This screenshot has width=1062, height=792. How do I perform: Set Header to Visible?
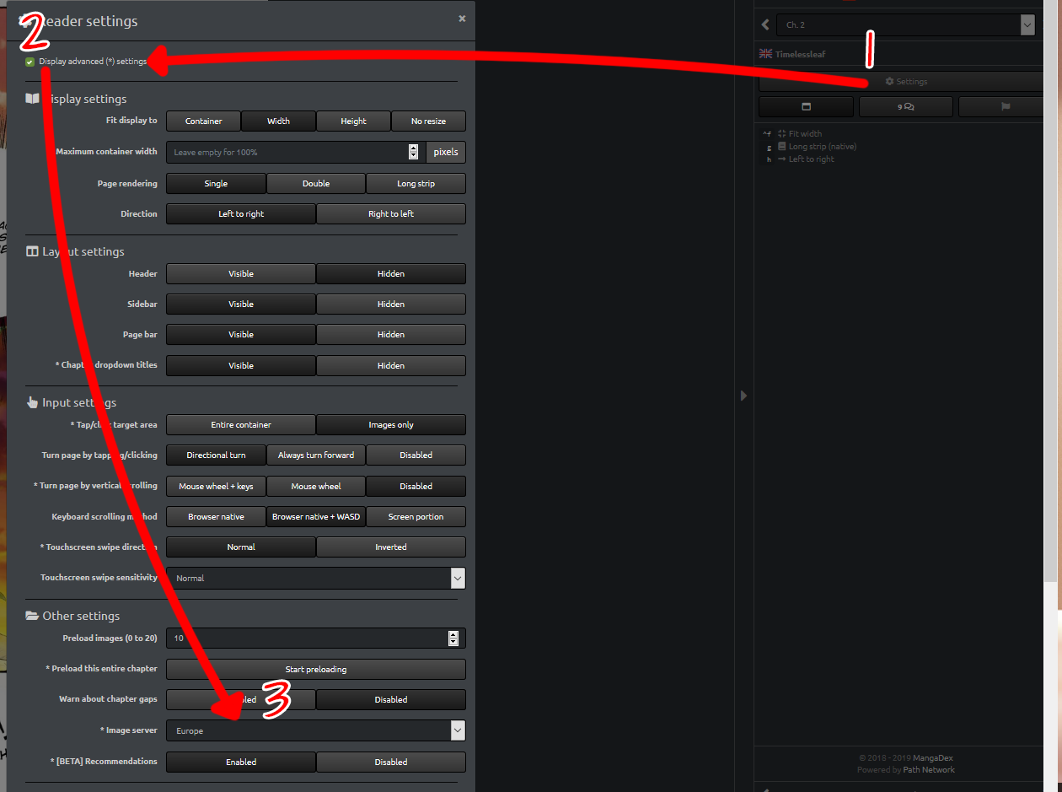pyautogui.click(x=241, y=273)
